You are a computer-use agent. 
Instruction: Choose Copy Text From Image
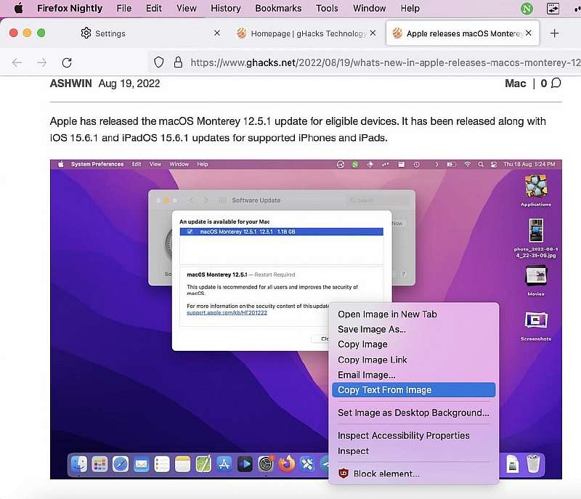coord(384,390)
